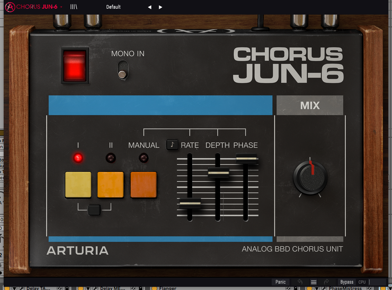The image size is (392, 290).
Task: Click the Default preset name
Action: [x=113, y=7]
